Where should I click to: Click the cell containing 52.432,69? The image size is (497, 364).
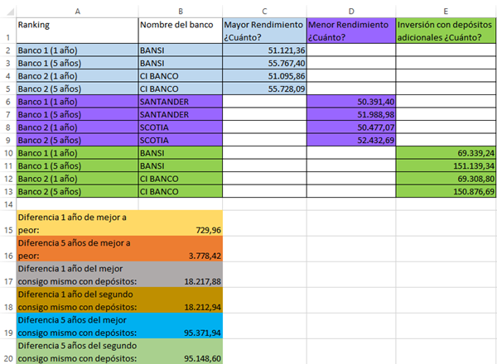click(x=350, y=139)
